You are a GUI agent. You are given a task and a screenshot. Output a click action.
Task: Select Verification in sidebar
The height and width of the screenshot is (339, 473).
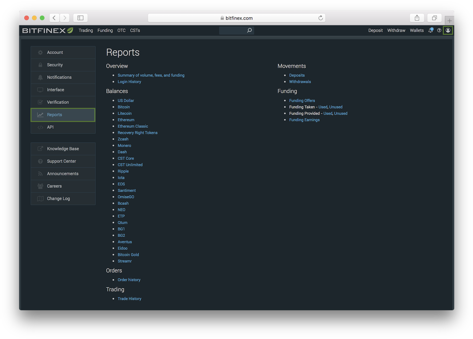[x=63, y=102]
